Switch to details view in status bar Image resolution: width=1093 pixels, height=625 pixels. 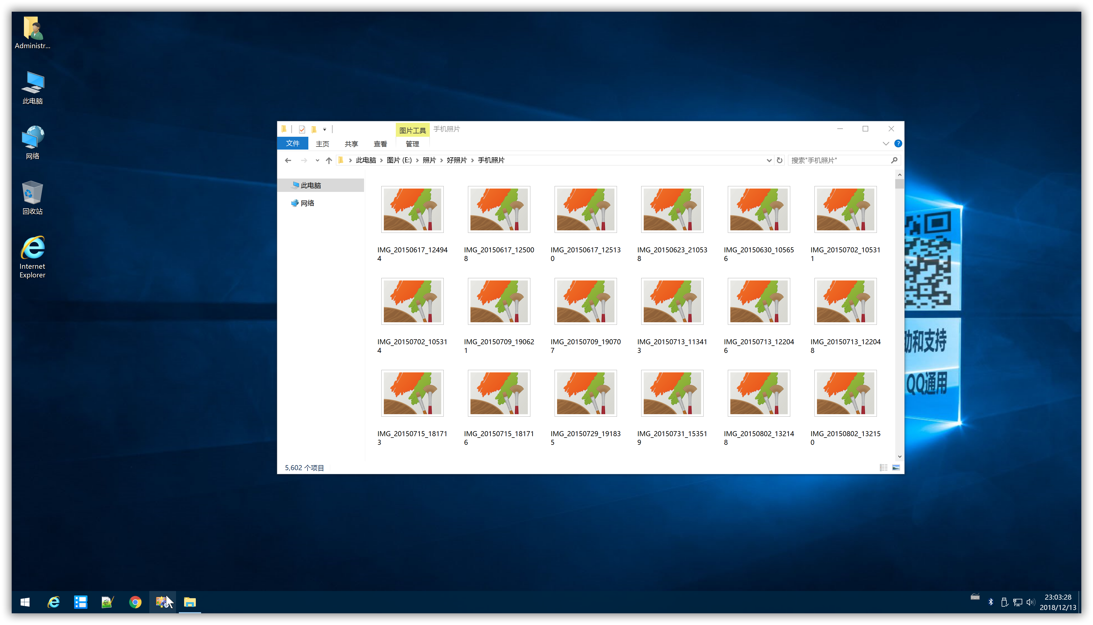884,467
